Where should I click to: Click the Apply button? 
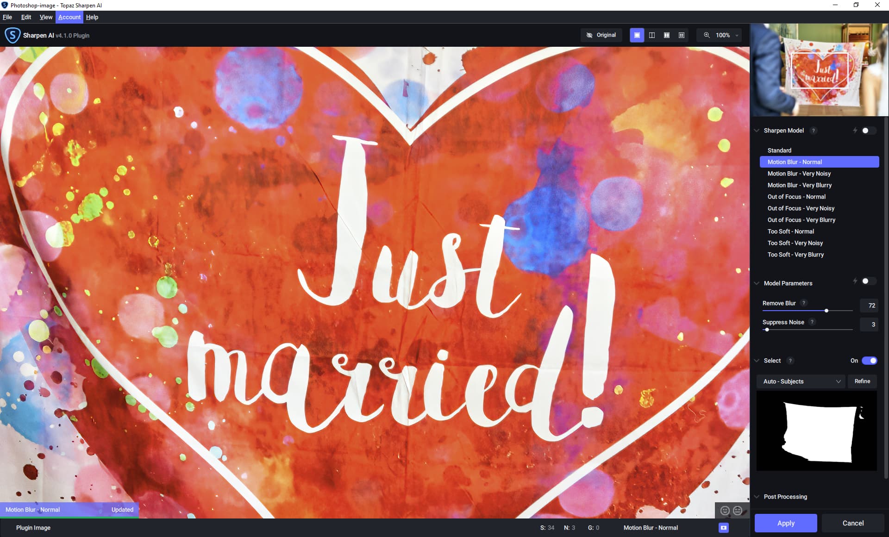pyautogui.click(x=785, y=523)
